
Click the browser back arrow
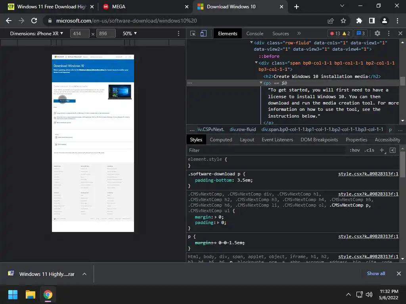9,21
